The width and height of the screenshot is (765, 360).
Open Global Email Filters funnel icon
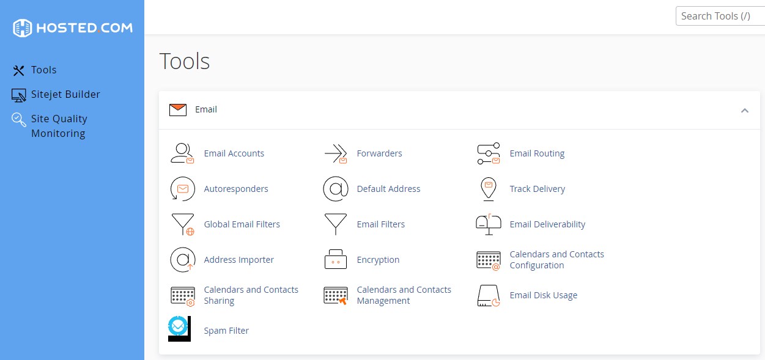182,224
